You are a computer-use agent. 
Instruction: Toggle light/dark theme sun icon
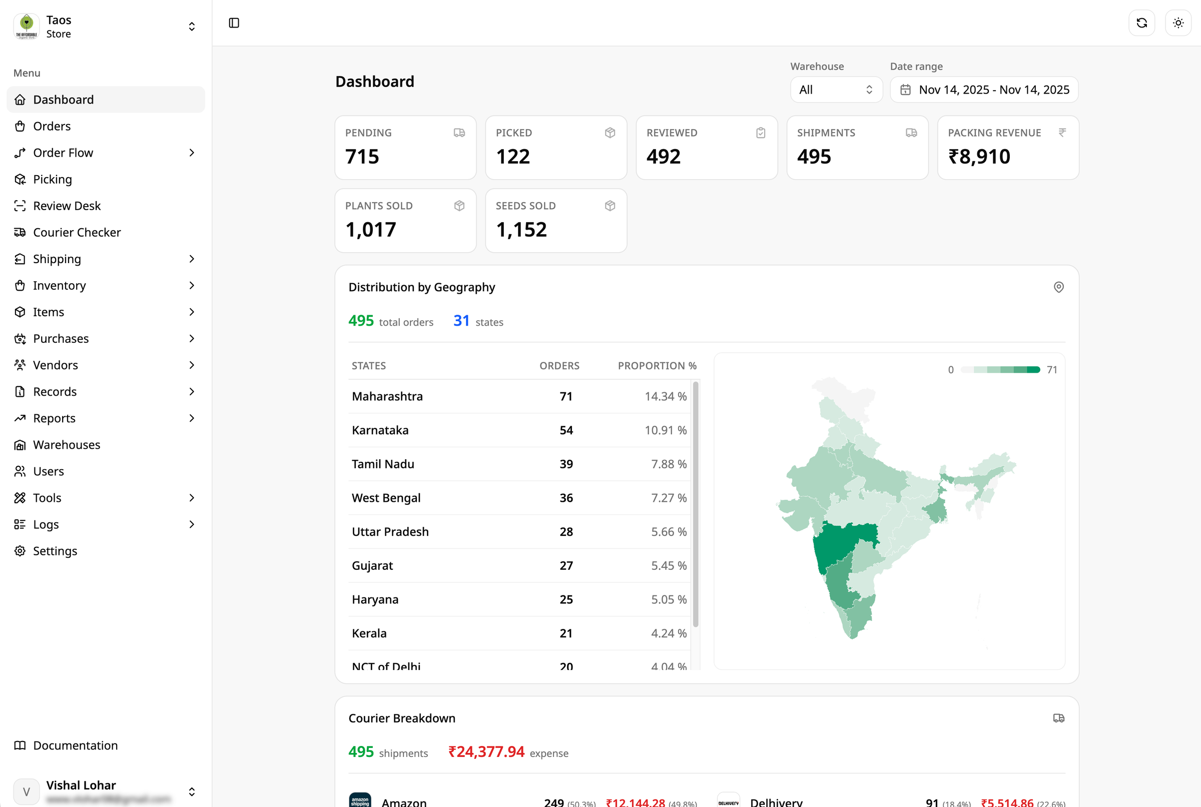coord(1178,23)
